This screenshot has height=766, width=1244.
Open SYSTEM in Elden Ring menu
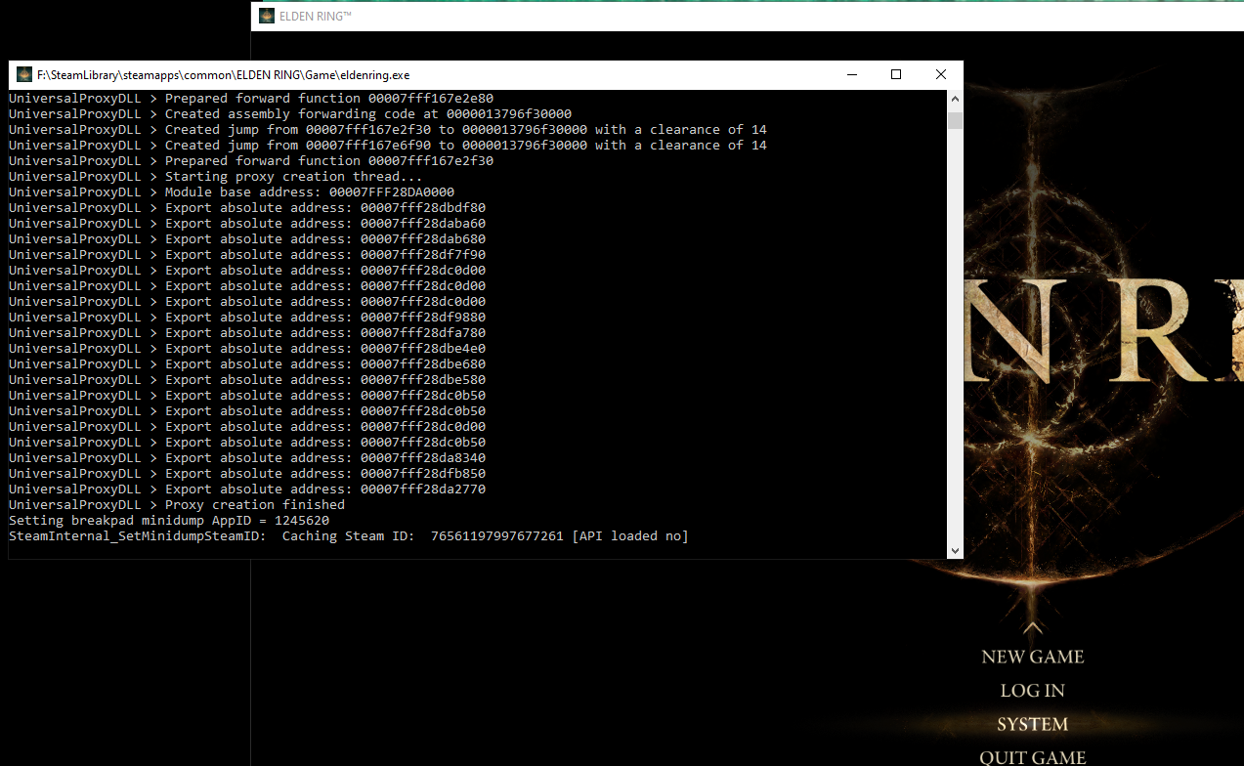coord(1032,724)
